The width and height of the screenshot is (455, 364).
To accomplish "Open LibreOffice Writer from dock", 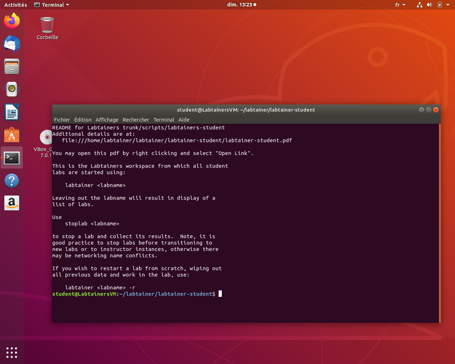I will point(12,112).
